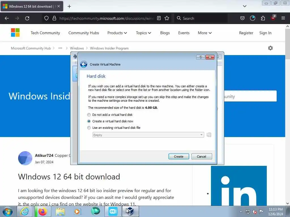
Task: Switch to VirtualBox in the taskbar
Action: (130, 211)
